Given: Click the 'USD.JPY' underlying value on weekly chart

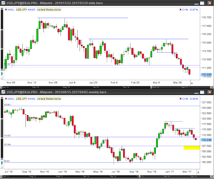Looking at the screenshot, I should pos(21,99).
